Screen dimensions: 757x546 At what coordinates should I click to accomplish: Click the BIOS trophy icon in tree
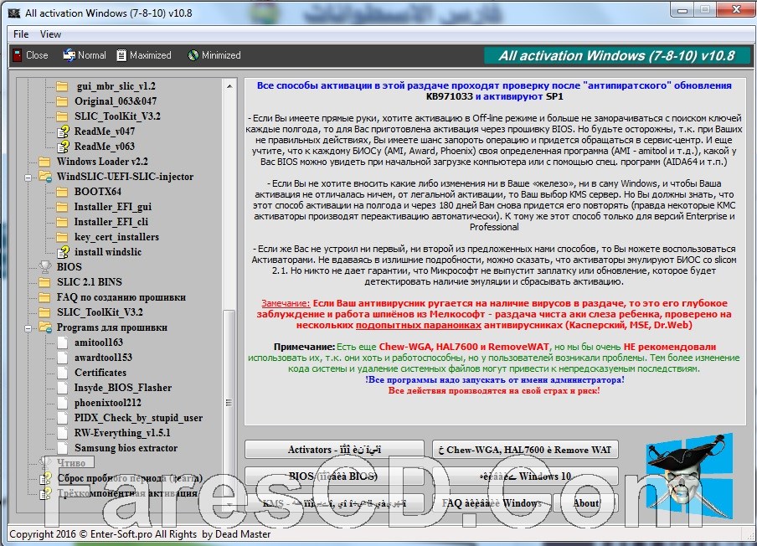pos(45,267)
